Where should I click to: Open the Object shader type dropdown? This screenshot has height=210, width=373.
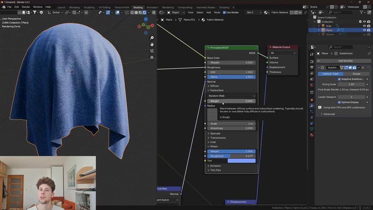pyautogui.click(x=176, y=12)
